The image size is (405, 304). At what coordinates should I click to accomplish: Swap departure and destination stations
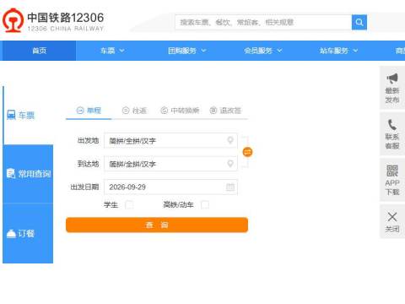click(247, 152)
